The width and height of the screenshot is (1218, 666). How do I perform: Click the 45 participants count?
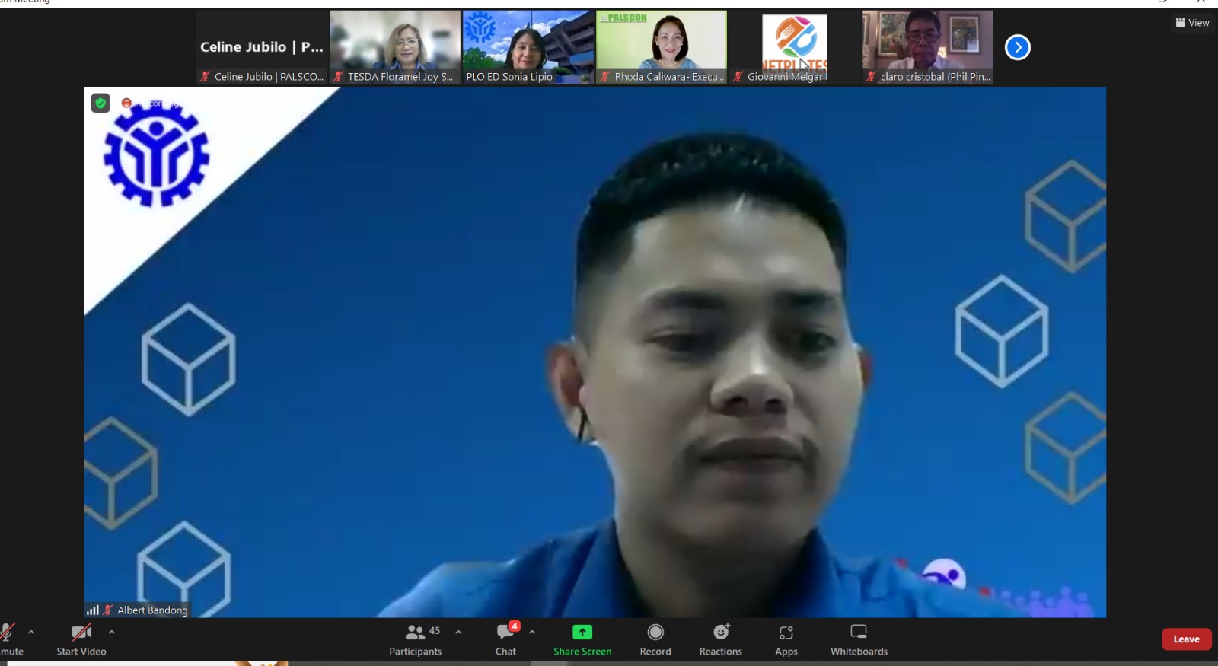click(x=435, y=631)
